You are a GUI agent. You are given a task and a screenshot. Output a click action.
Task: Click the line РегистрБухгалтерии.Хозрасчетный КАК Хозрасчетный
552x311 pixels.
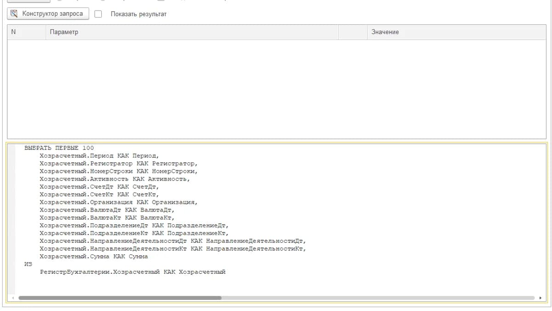[x=132, y=272]
